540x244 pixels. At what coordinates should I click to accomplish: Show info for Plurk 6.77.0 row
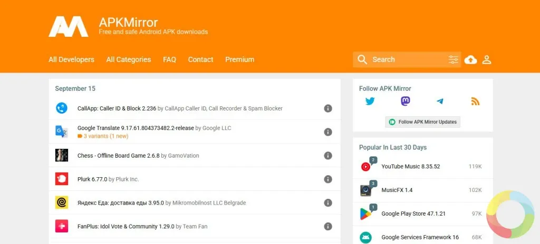328,179
